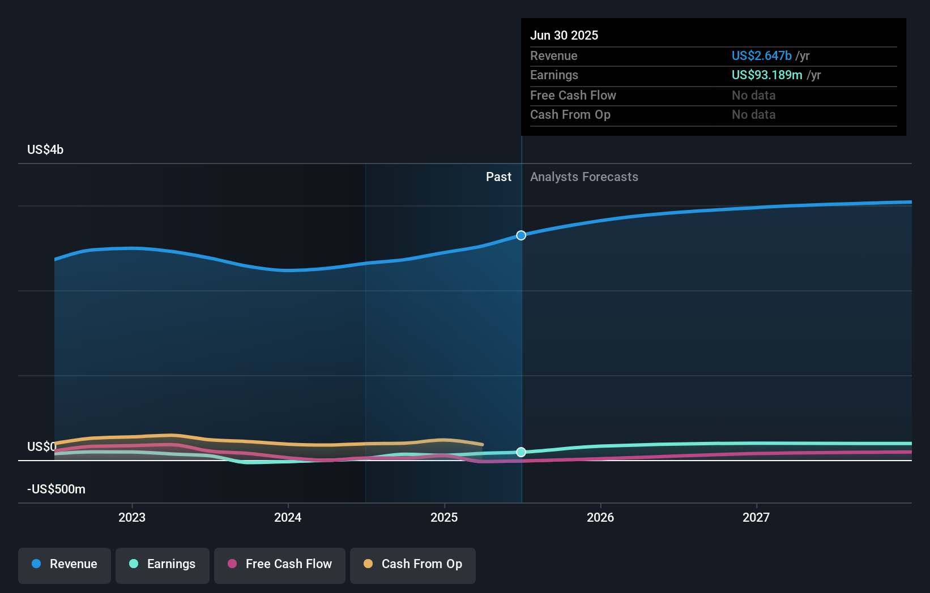Click the Jun 30 2025 tooltip date
This screenshot has height=593, width=930.
coord(564,35)
